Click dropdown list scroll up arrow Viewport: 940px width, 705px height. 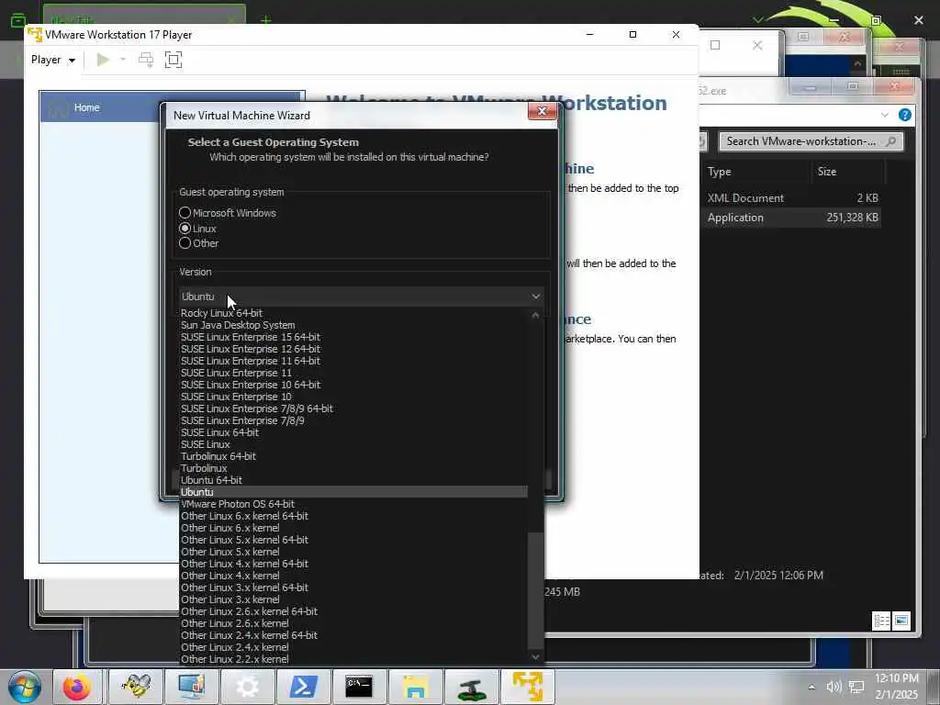coord(535,315)
